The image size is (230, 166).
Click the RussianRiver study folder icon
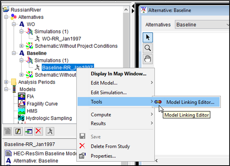tap(6, 9)
